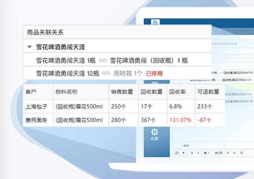Screen dimensions: 254x179
Task: Click the link icon in the 1瓶 row
Action: point(103,60)
